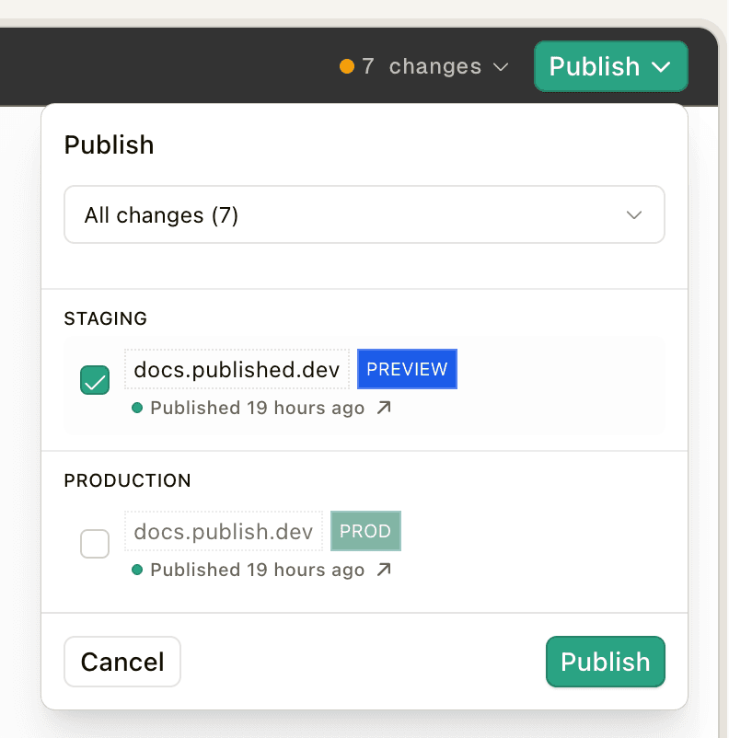Click staging's Published 19 hours ago text

click(257, 408)
